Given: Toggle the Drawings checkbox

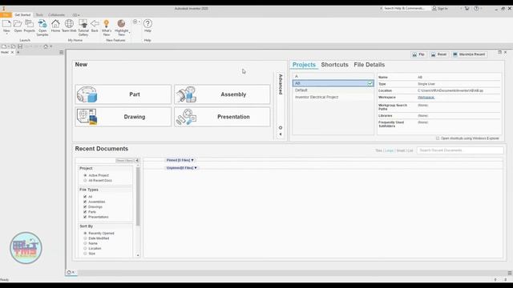Looking at the screenshot, I should click(x=85, y=206).
